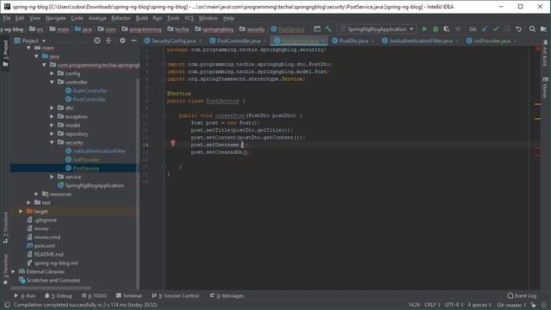Commit changes with green checkmark icon
The height and width of the screenshot is (310, 551).
pos(496,29)
